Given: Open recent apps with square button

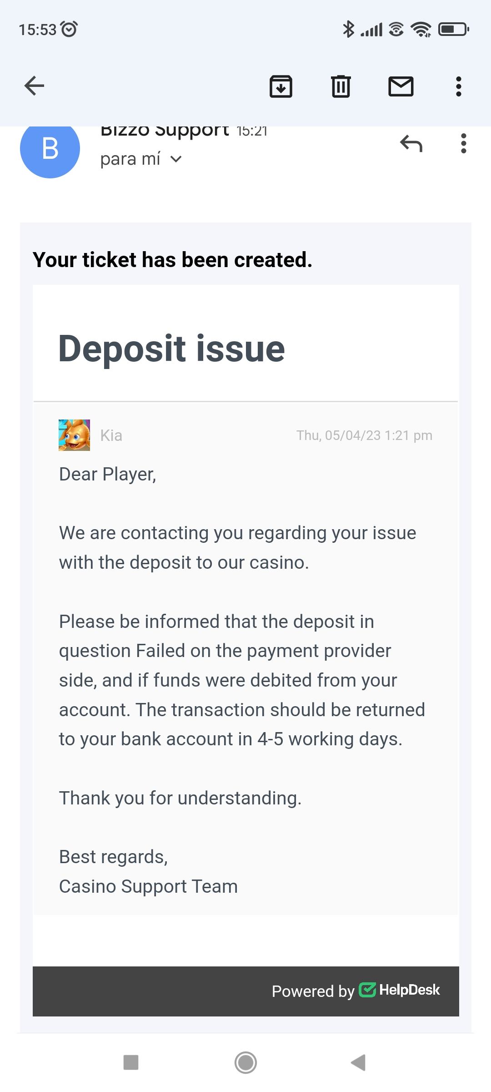Looking at the screenshot, I should pos(131,1062).
